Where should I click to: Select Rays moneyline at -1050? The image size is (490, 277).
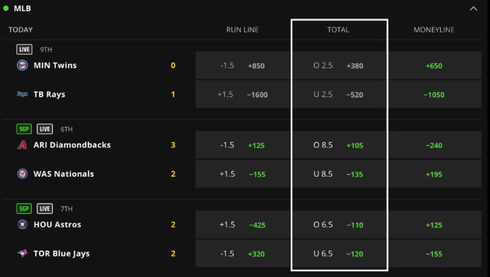pos(434,95)
